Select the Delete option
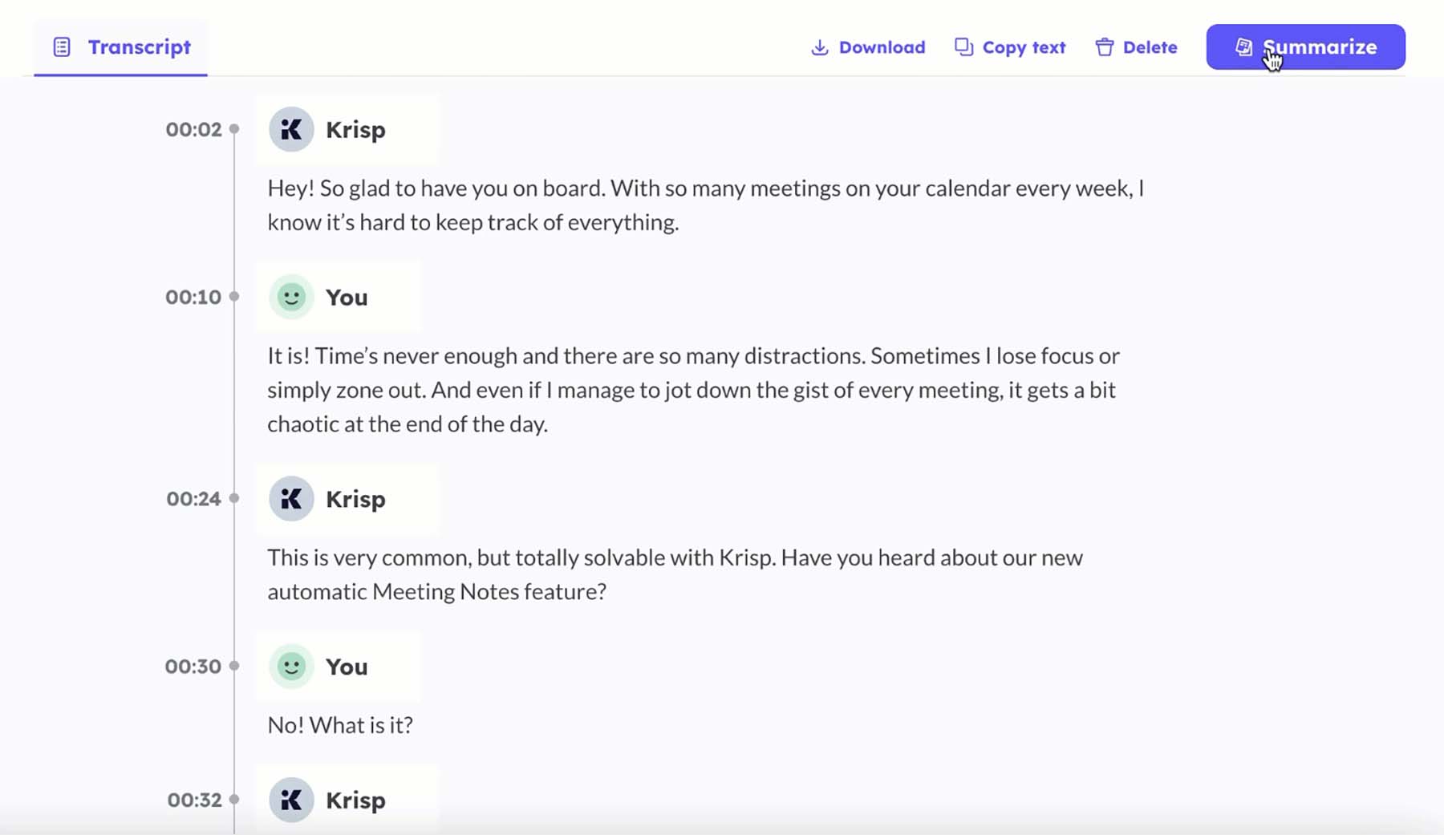The image size is (1444, 835). point(1150,47)
